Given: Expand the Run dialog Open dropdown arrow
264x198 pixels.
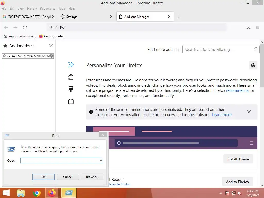Looking at the screenshot, I should click(101, 161).
